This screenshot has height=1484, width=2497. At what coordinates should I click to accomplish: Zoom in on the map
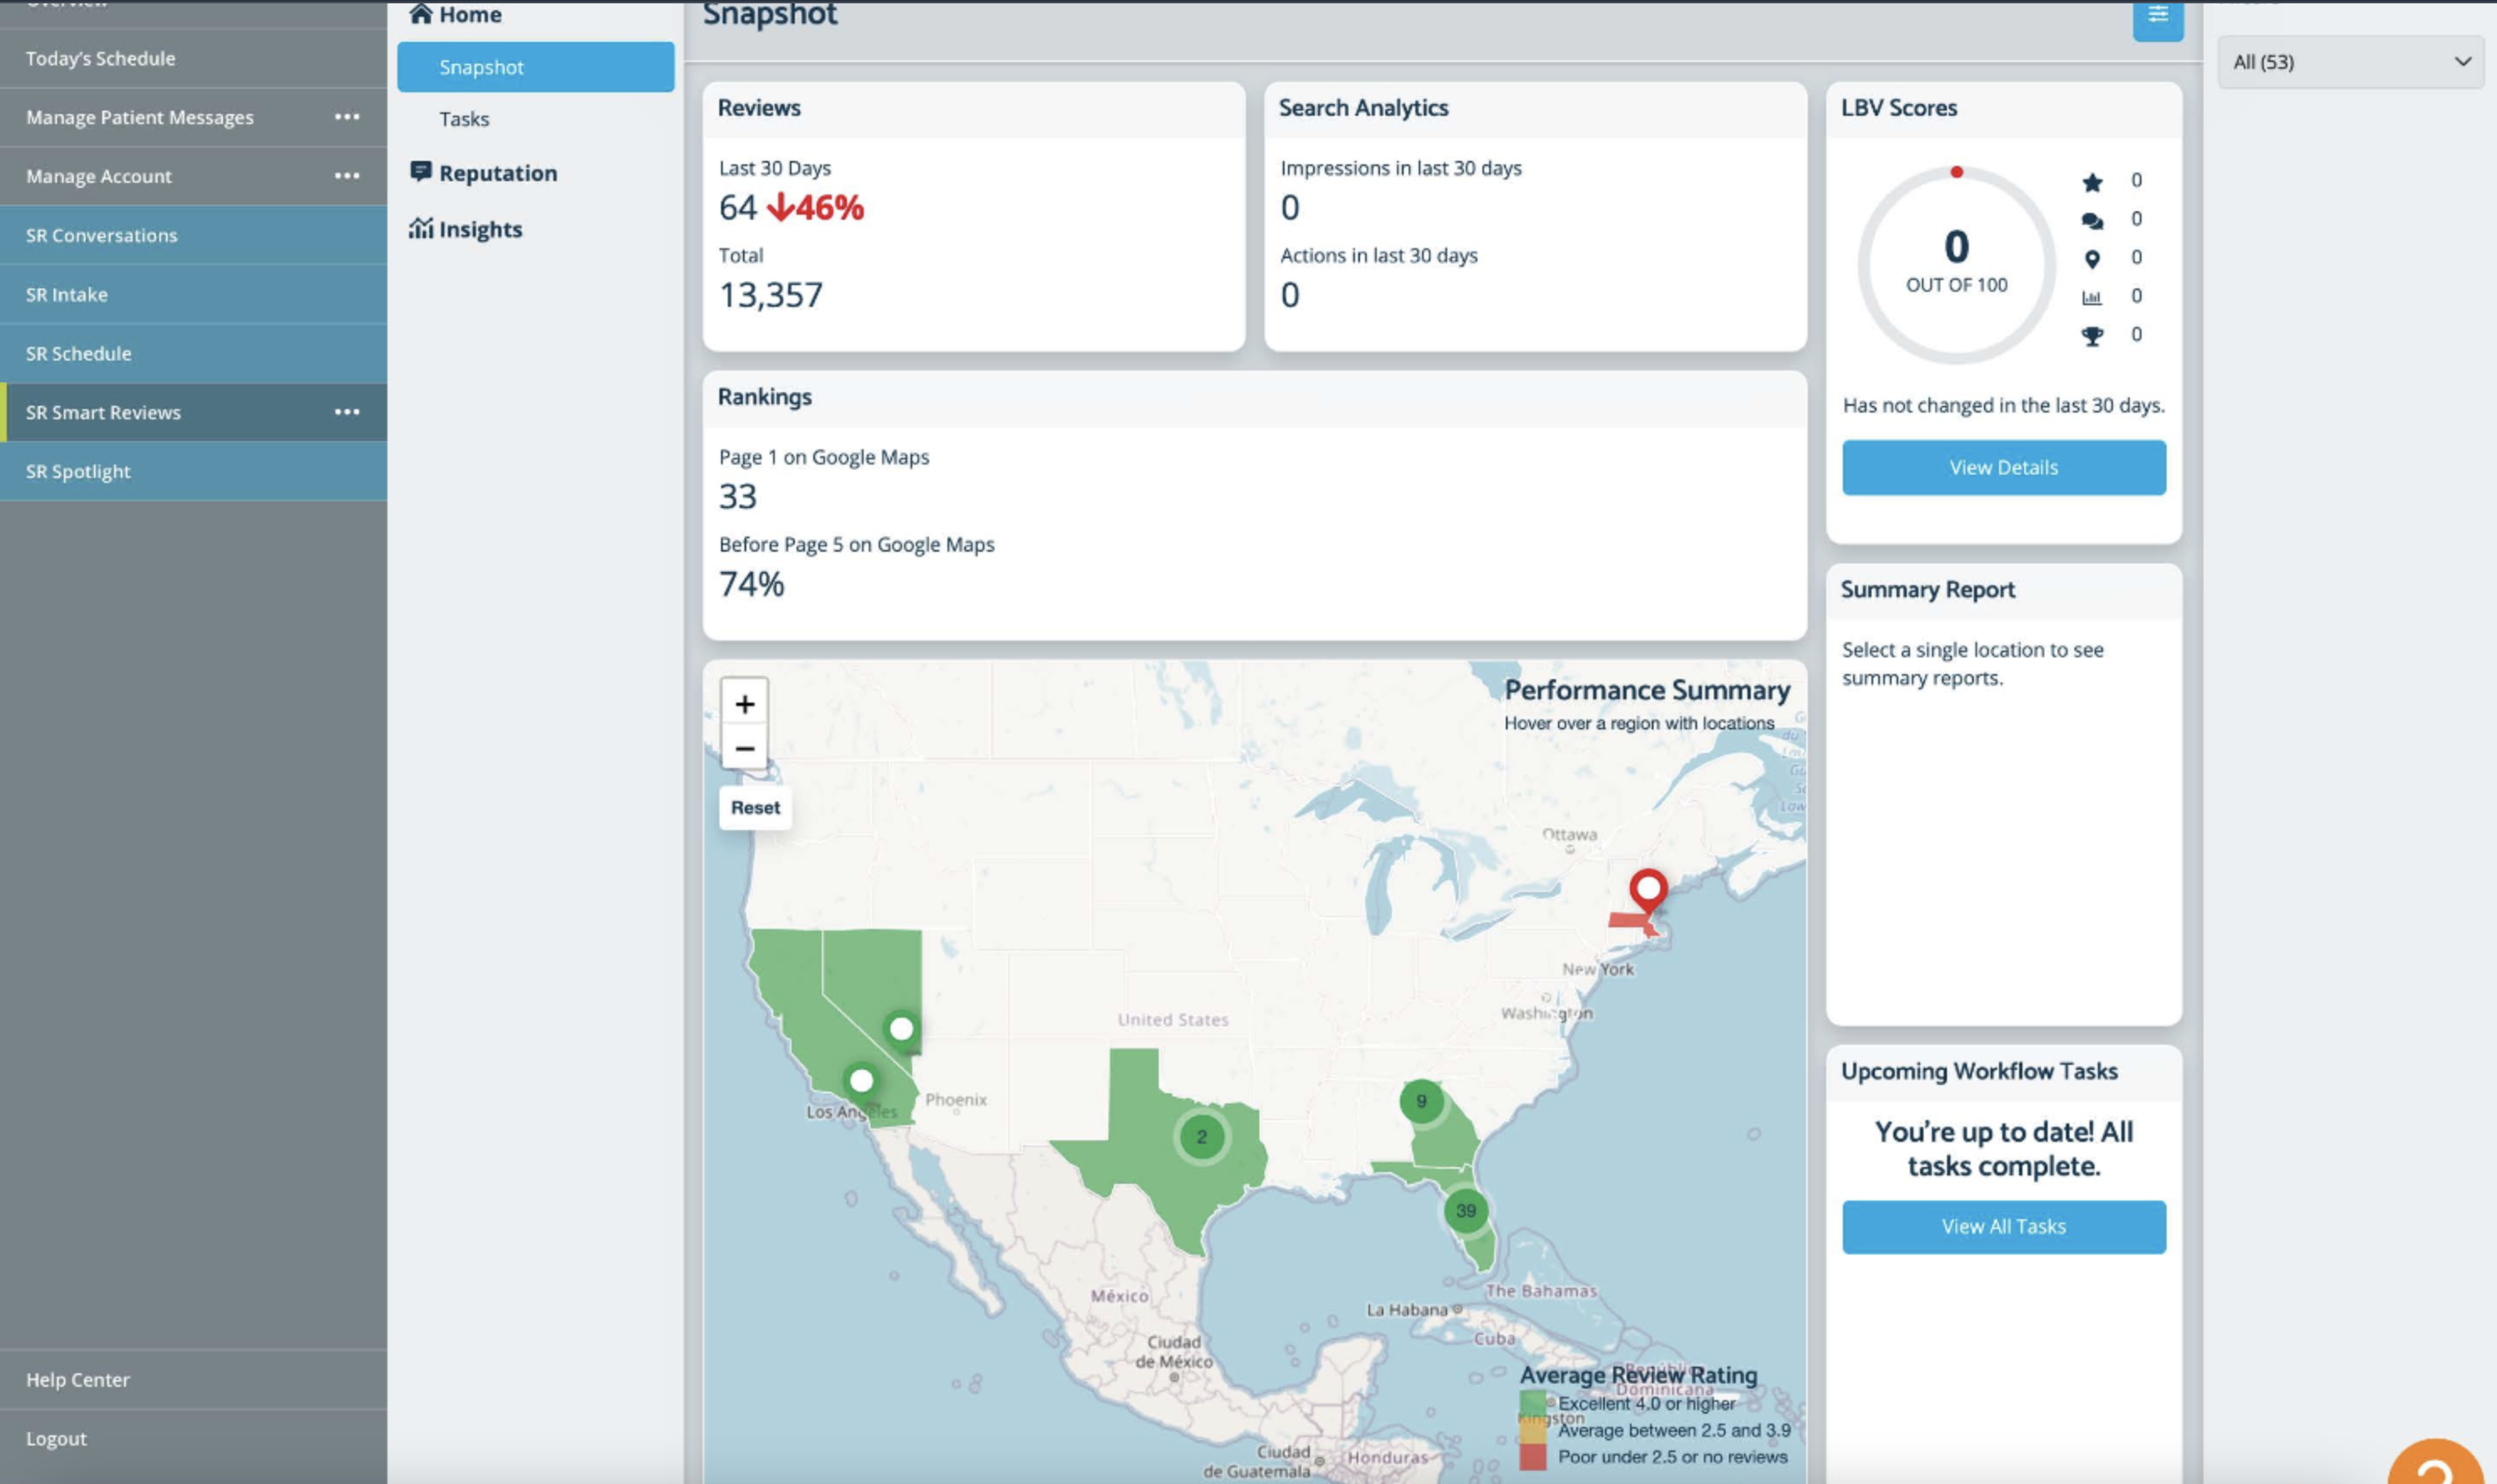pyautogui.click(x=744, y=704)
